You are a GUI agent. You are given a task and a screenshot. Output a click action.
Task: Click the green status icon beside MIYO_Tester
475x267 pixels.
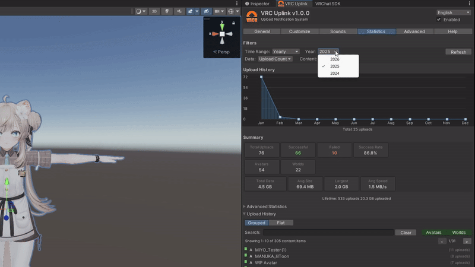[246, 249]
